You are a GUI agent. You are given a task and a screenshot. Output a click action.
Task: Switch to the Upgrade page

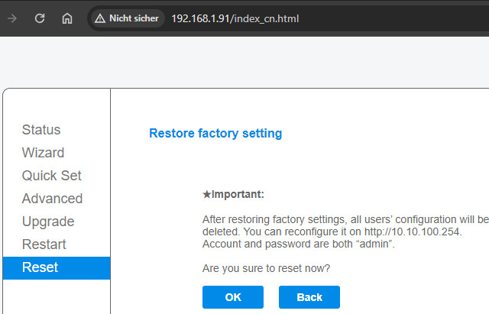48,222
